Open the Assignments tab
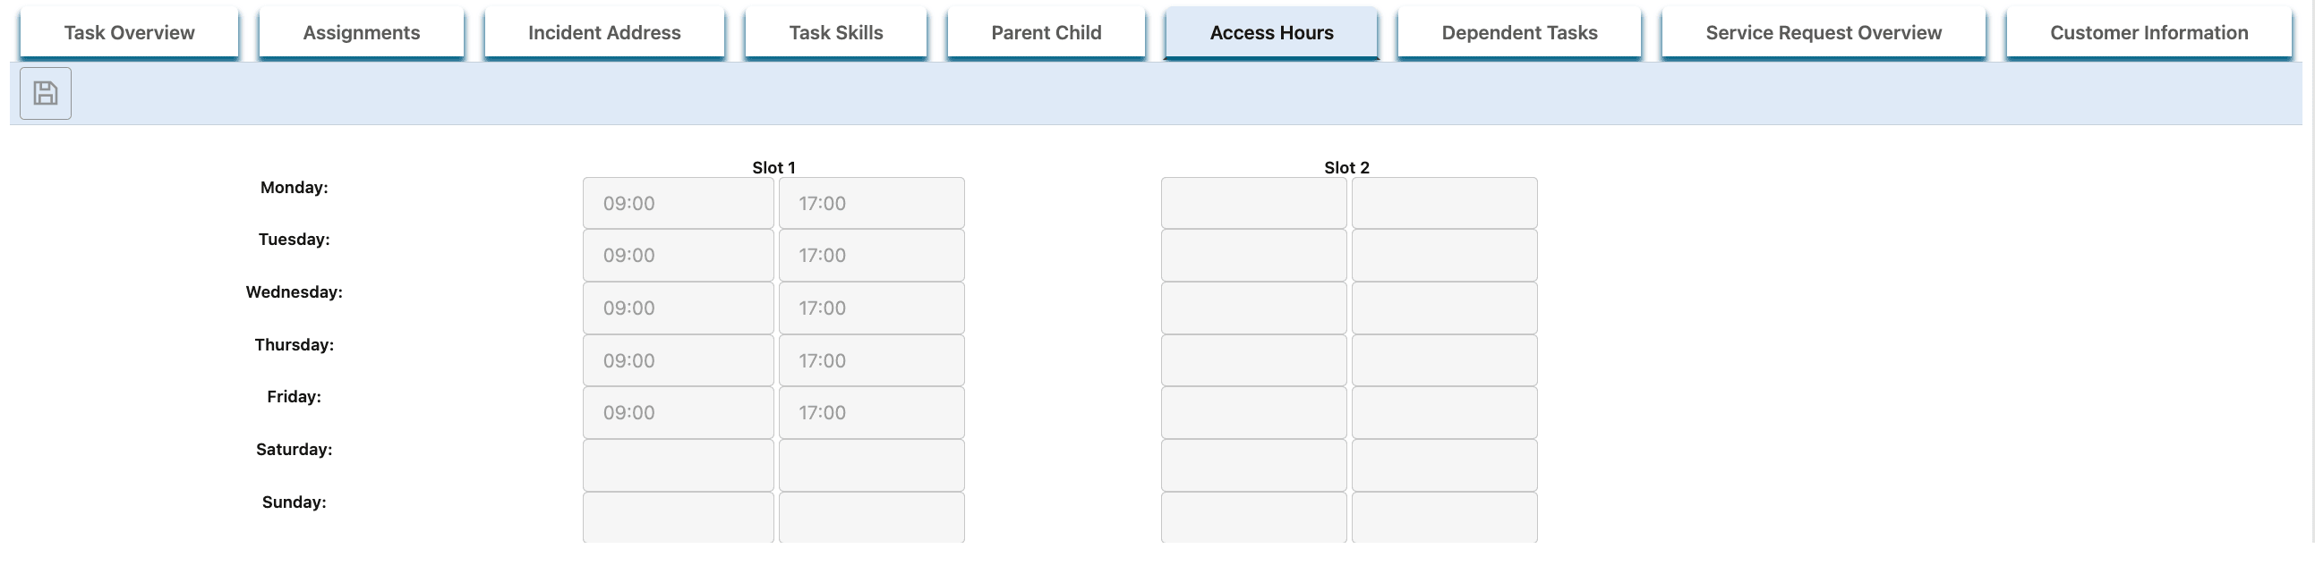The width and height of the screenshot is (2315, 574). (x=361, y=32)
